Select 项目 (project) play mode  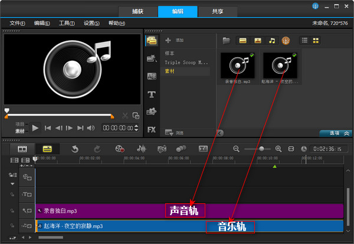pyautogui.click(x=20, y=124)
